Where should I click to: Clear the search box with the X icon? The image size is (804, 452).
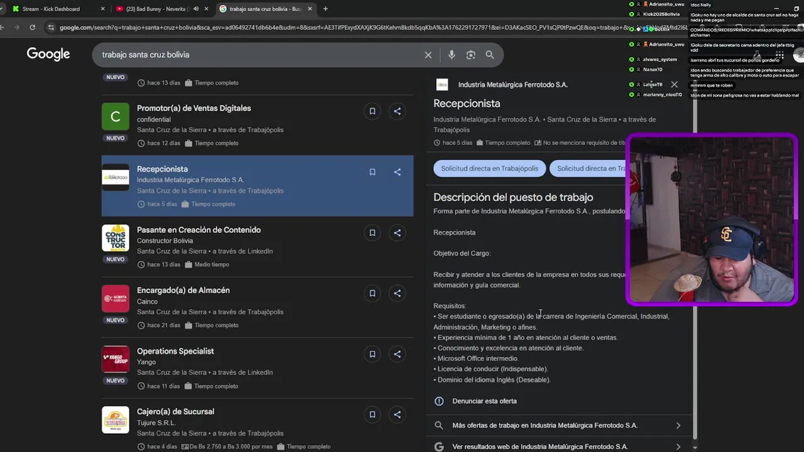coord(428,55)
